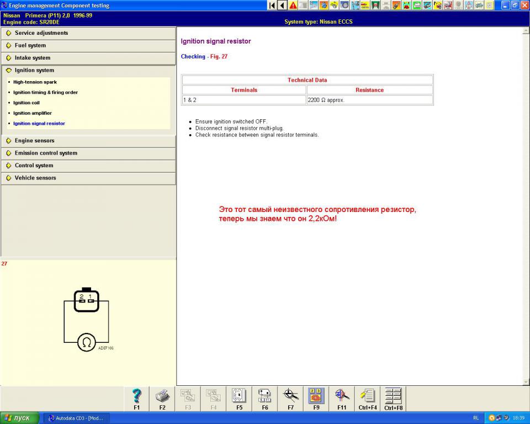This screenshot has height=424, width=530.
Task: Select Ignition timing & firing order
Action: [45, 92]
